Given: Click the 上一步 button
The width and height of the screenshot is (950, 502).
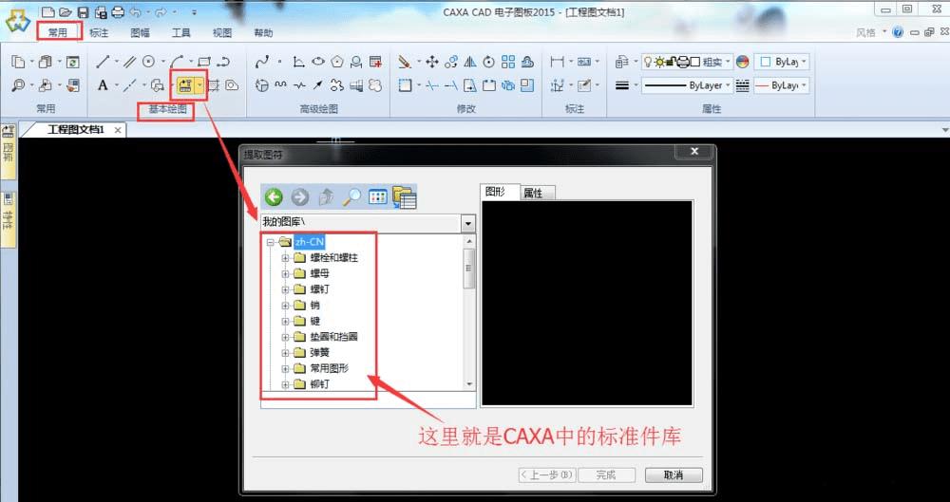Looking at the screenshot, I should tap(546, 475).
